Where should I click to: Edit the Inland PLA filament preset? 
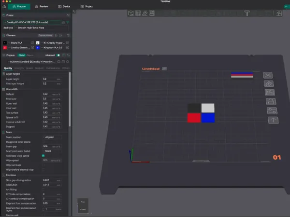(33, 43)
